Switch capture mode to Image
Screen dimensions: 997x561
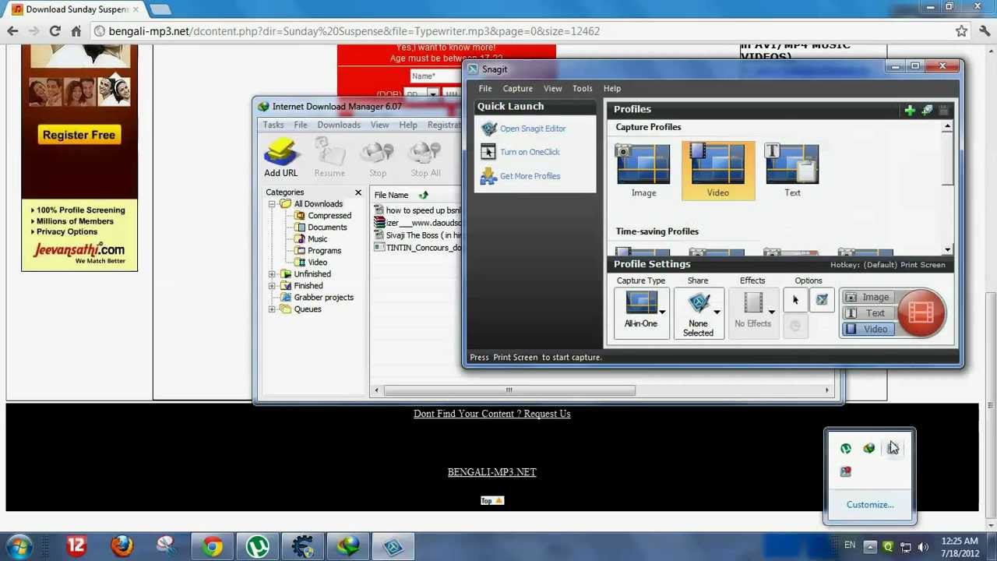tap(868, 298)
